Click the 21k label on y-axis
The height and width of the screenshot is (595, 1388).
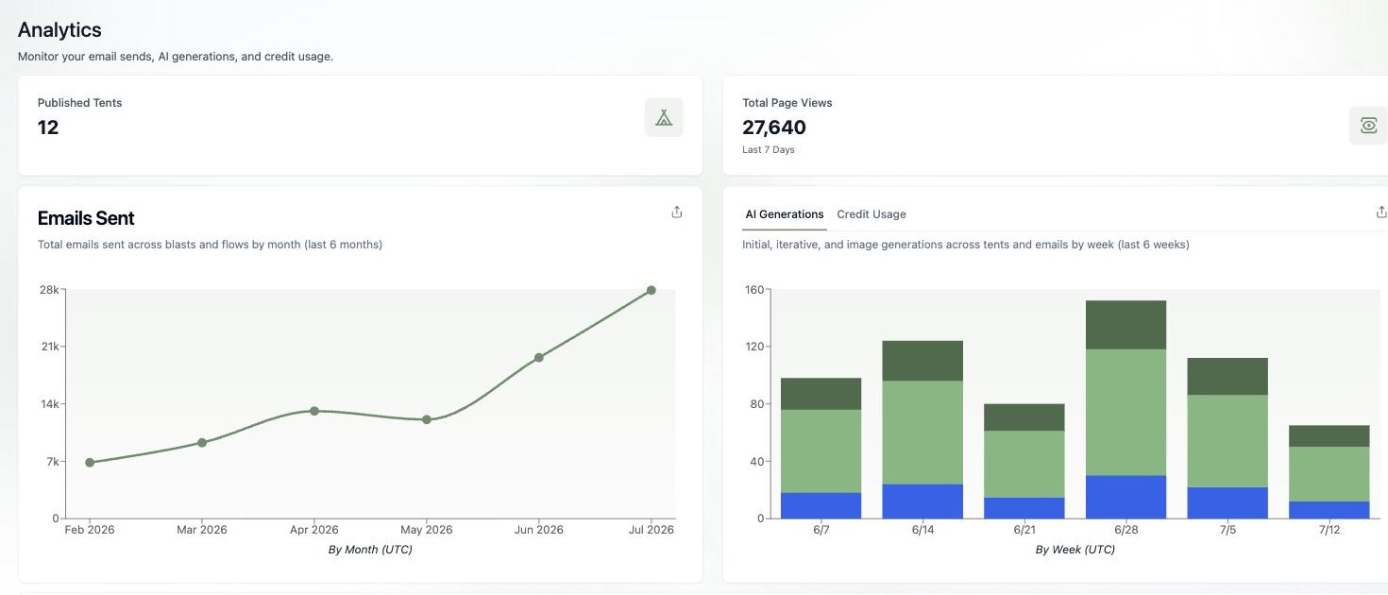(x=49, y=347)
